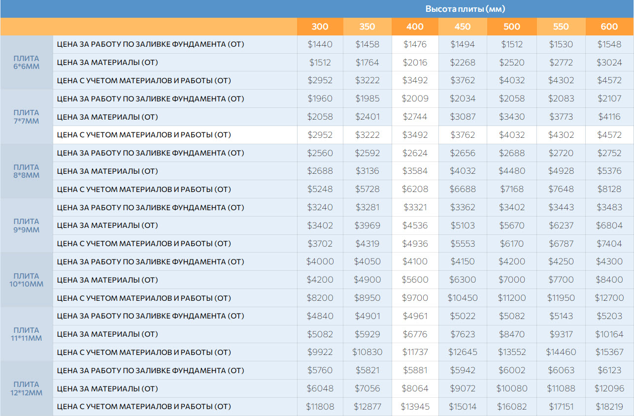Click the $4300 price cell
The height and width of the screenshot is (416, 634).
click(609, 262)
